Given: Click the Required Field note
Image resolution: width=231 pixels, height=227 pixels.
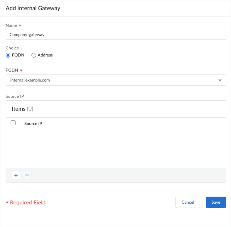Looking at the screenshot, I should point(28,203).
